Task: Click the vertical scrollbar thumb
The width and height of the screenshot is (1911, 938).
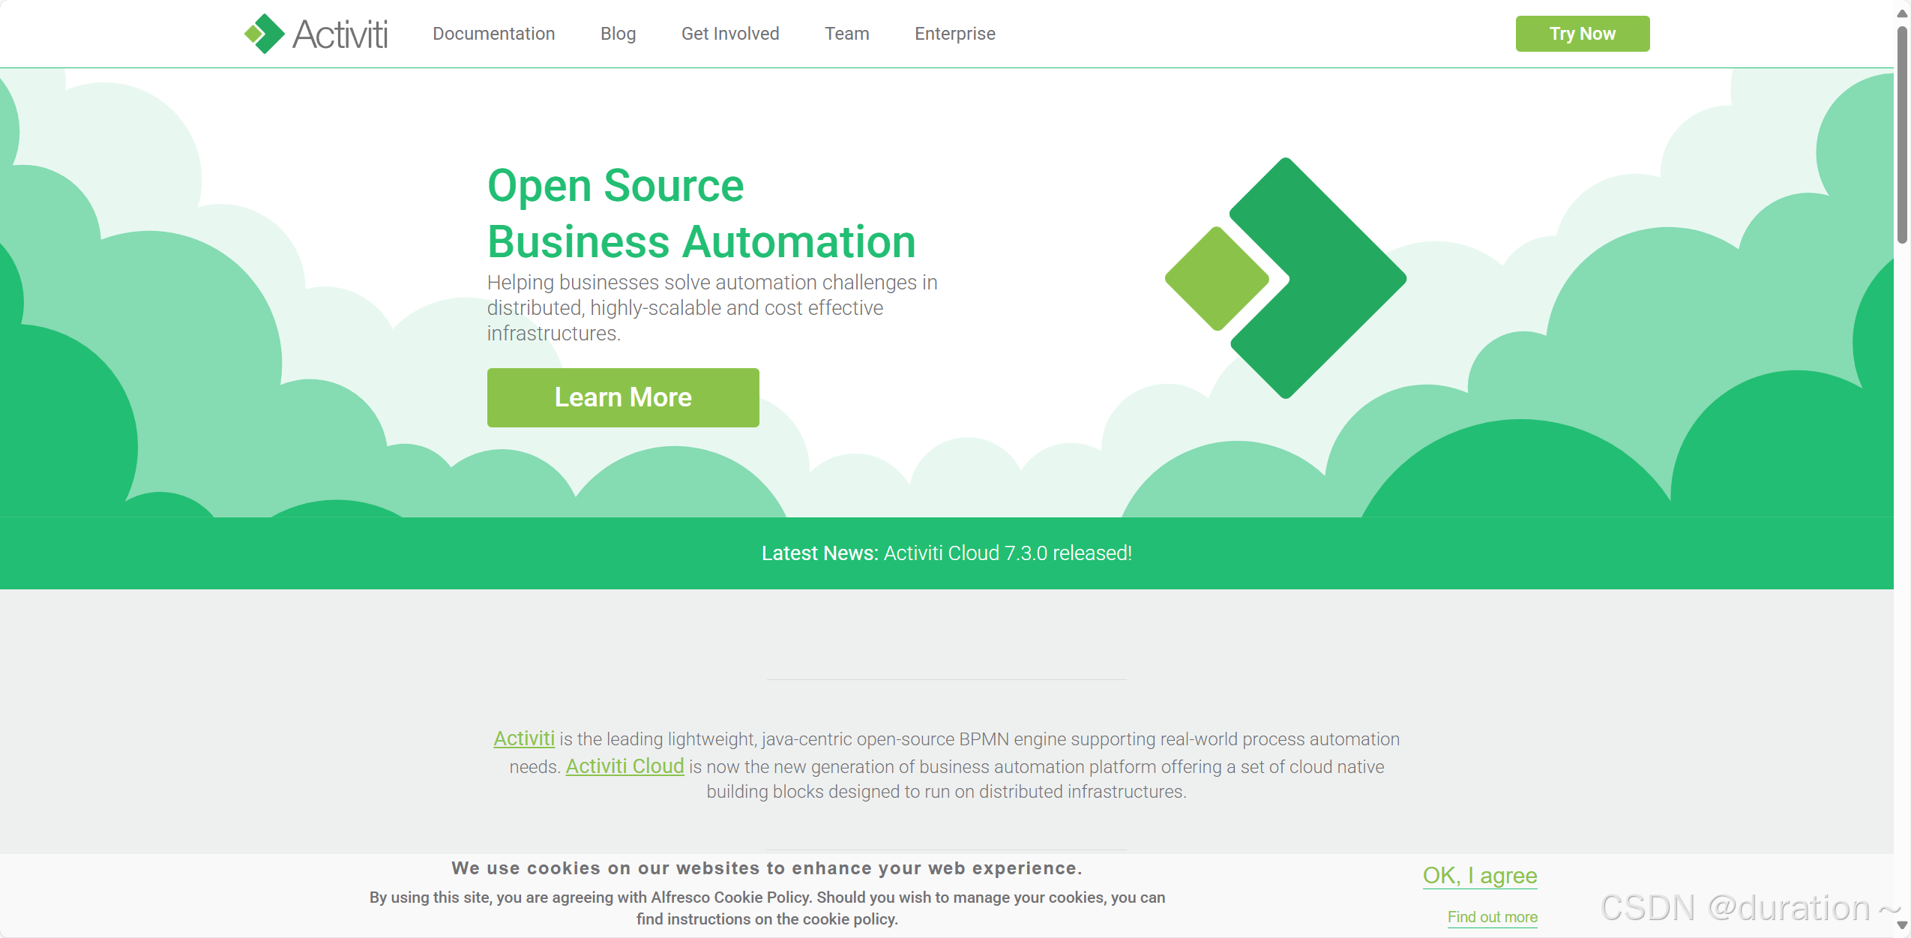Action: 1902,135
